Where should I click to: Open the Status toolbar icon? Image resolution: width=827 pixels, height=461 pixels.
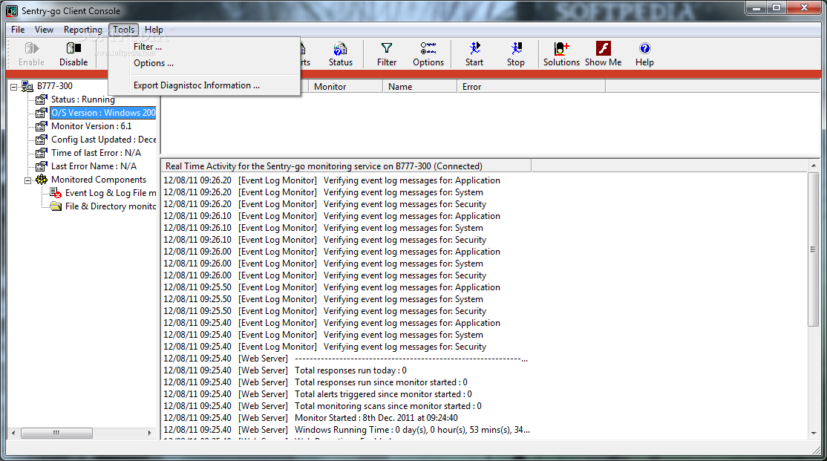(340, 48)
